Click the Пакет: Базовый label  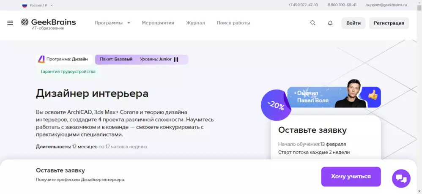point(116,59)
